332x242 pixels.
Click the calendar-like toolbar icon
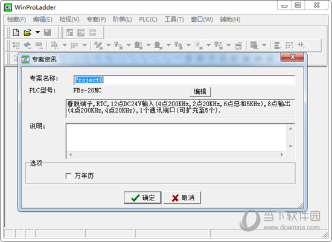(238, 45)
